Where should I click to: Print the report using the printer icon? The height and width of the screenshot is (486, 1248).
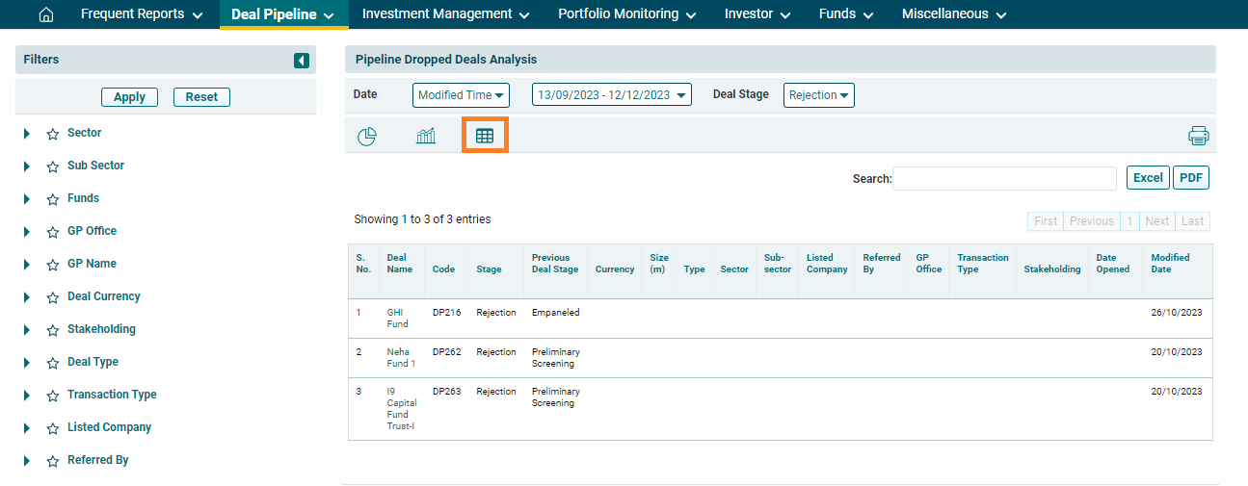(1198, 136)
